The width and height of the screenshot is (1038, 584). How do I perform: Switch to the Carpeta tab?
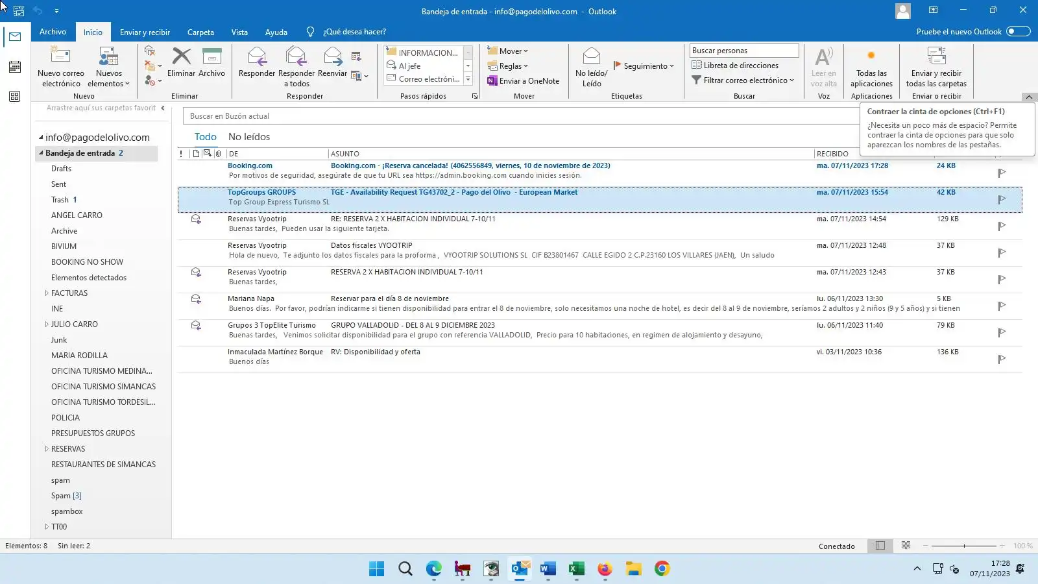coord(200,32)
